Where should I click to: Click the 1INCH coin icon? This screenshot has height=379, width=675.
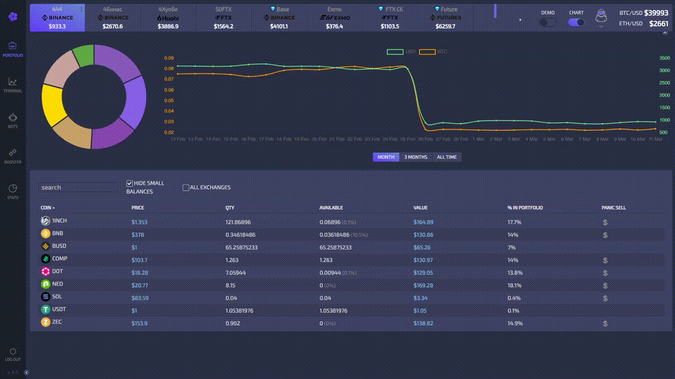click(45, 221)
